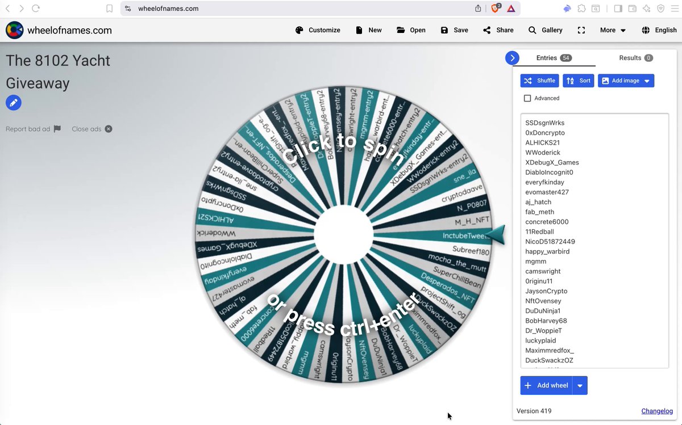
Task: Open the Customize palette option
Action: coord(318,30)
